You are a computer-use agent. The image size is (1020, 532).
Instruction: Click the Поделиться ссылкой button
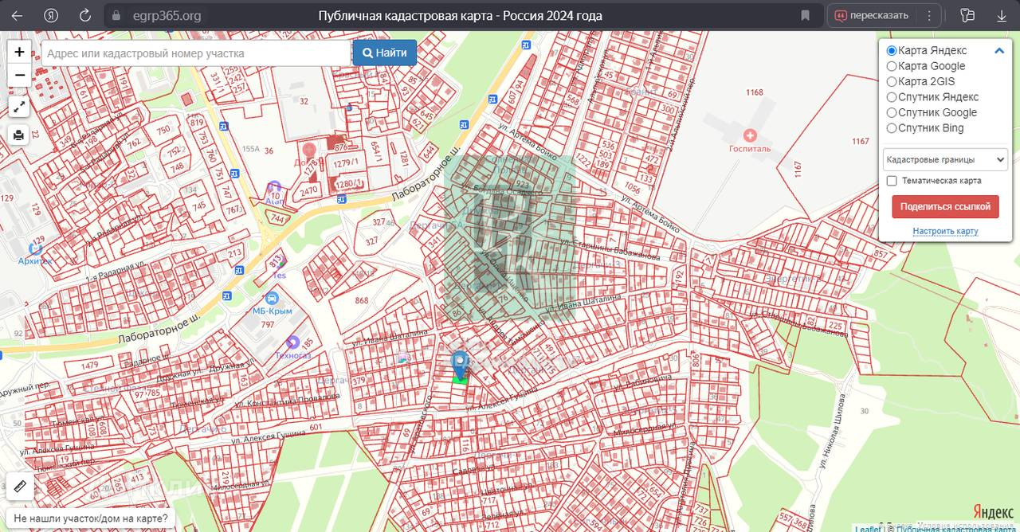pyautogui.click(x=945, y=206)
